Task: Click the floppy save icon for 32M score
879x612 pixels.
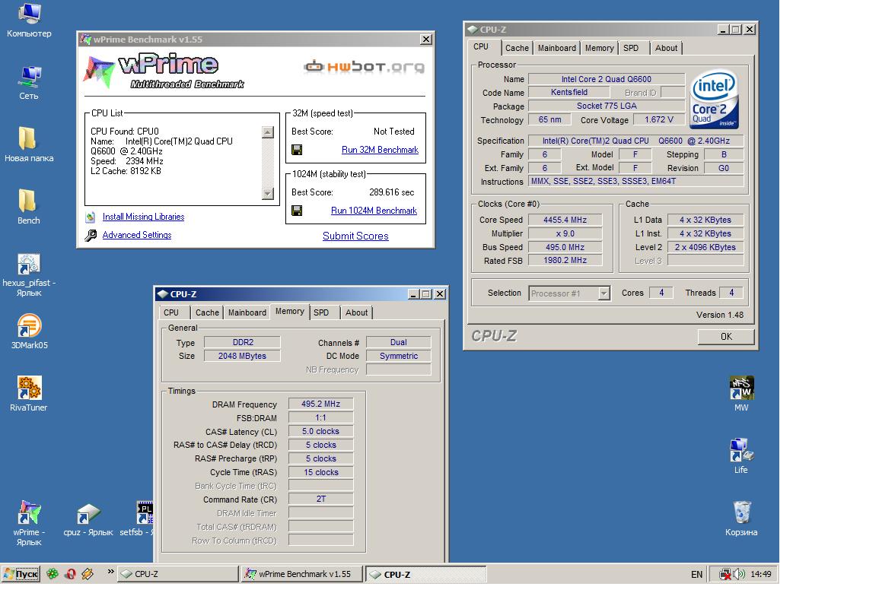Action: pos(297,150)
